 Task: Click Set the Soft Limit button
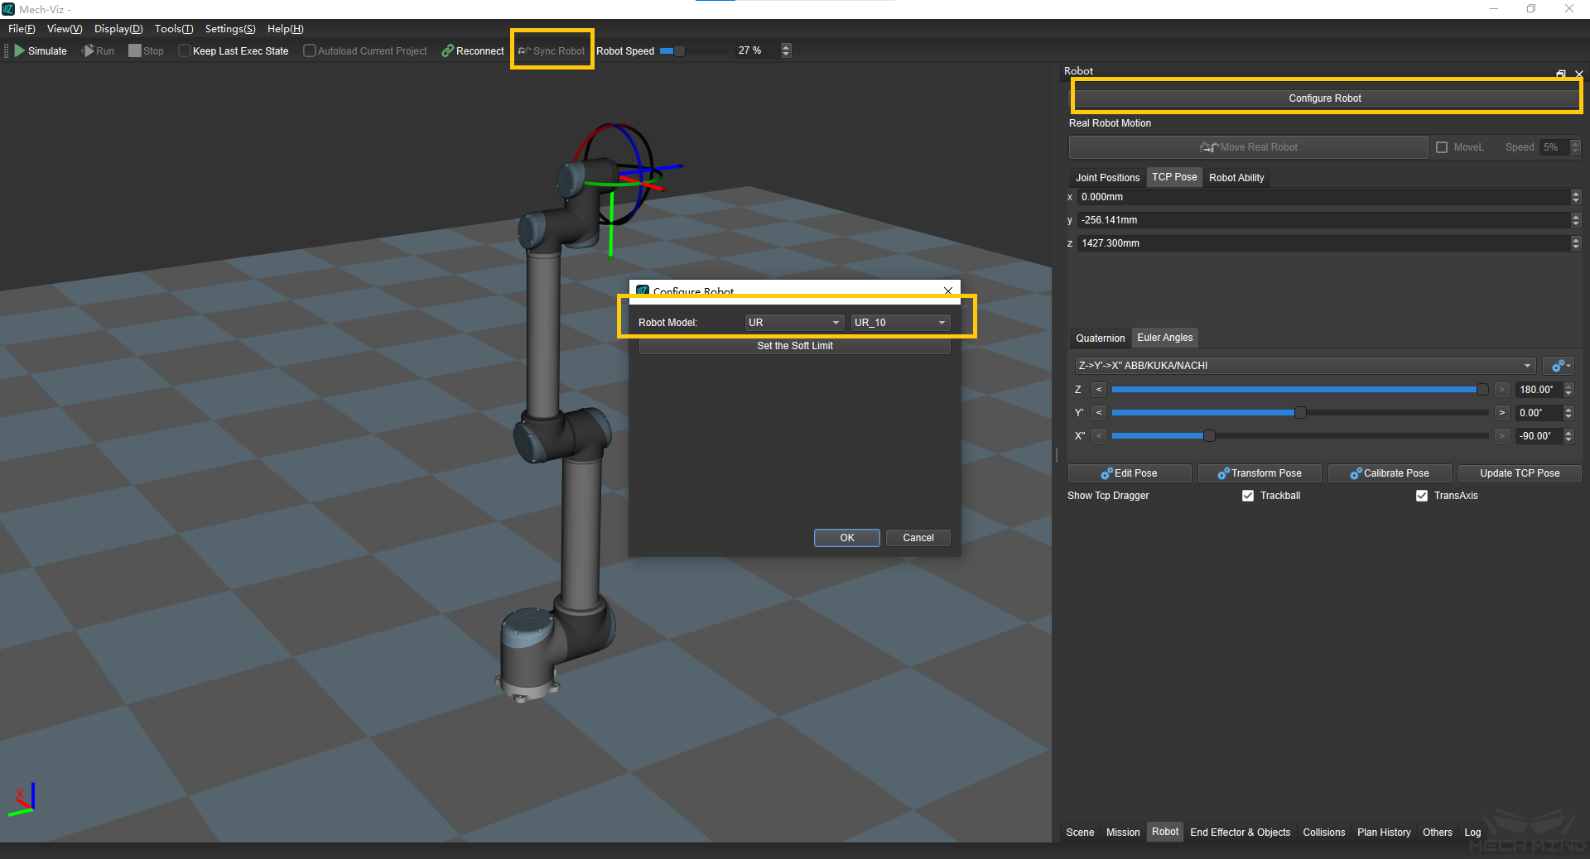(794, 346)
